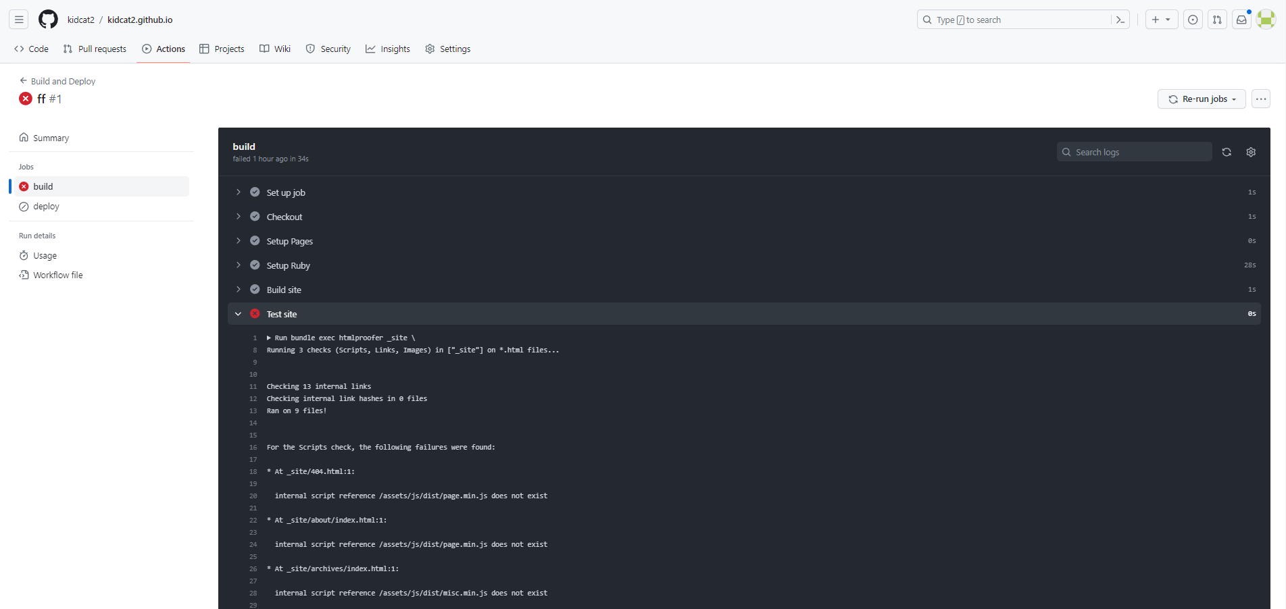Open the Insights tab

pos(388,49)
